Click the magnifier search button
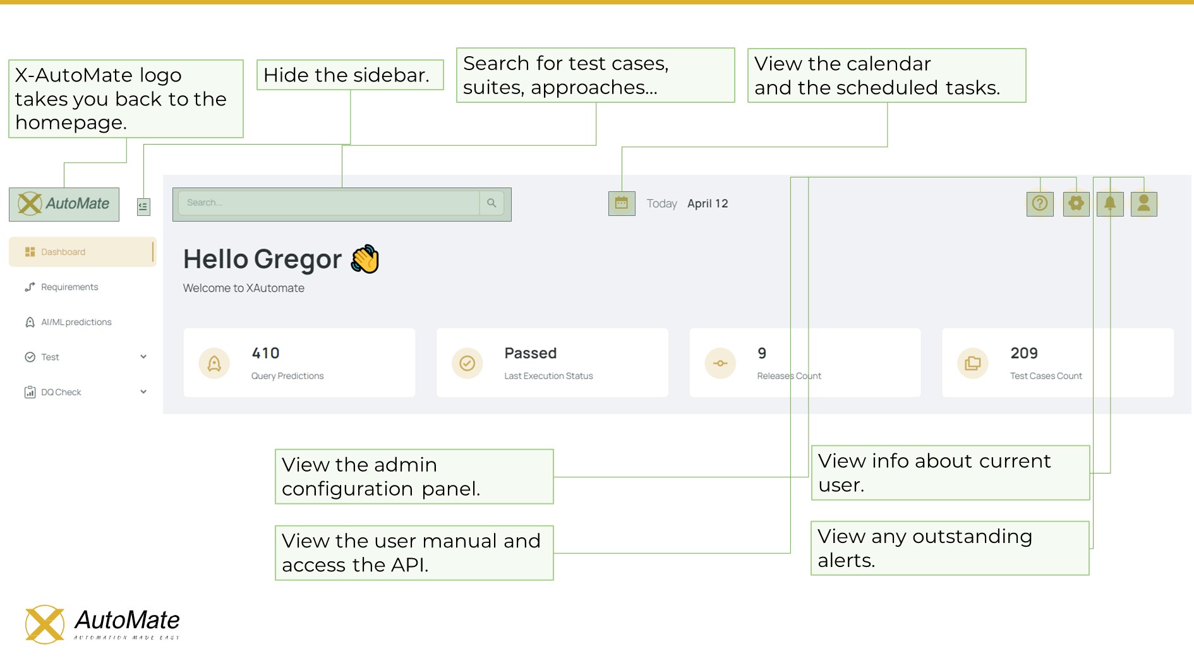1194x668 pixels. (491, 203)
